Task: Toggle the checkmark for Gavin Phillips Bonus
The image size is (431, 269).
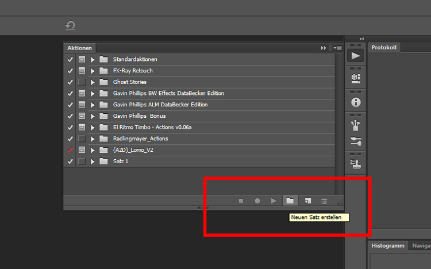Action: (x=70, y=116)
